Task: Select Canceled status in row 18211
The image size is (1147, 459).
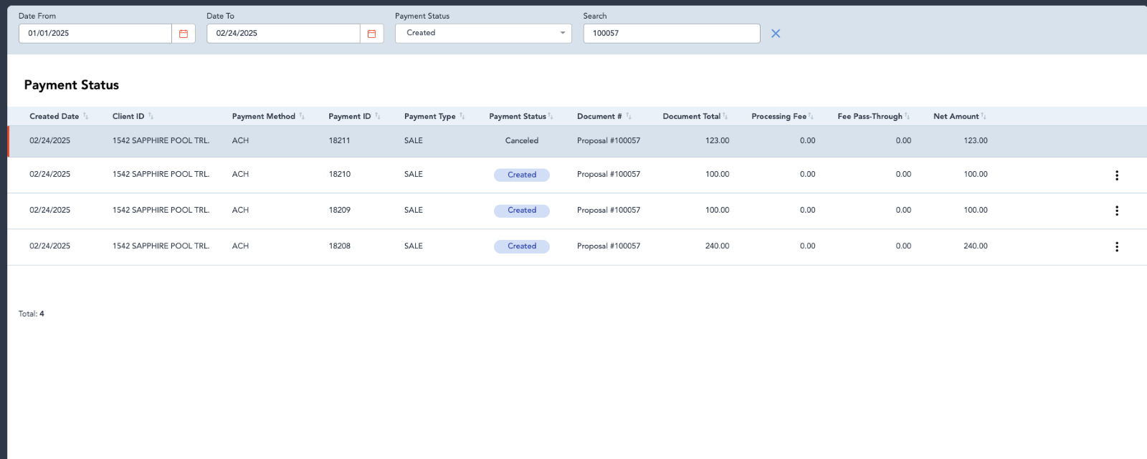Action: [x=522, y=141]
